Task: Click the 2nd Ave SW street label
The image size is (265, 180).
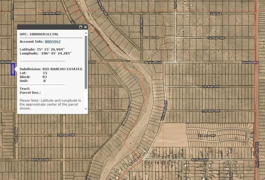Action: pyautogui.click(x=211, y=111)
